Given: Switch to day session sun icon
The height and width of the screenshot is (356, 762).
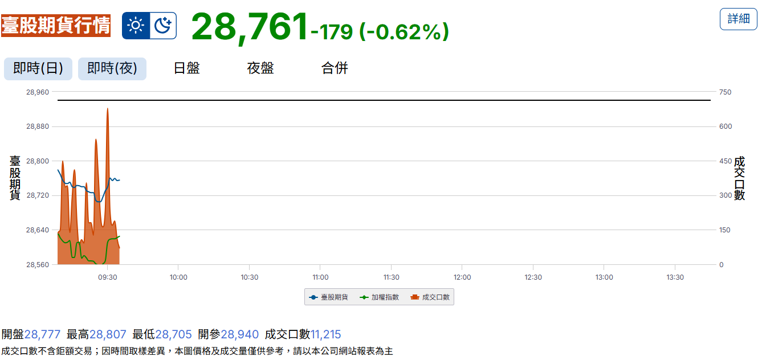Looking at the screenshot, I should (136, 26).
